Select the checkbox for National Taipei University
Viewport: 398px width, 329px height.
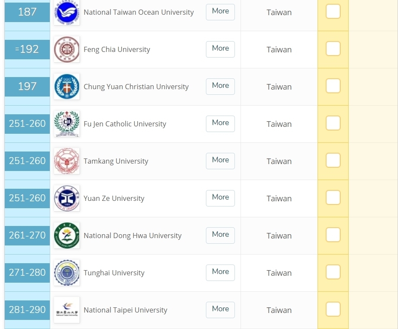tap(333, 309)
